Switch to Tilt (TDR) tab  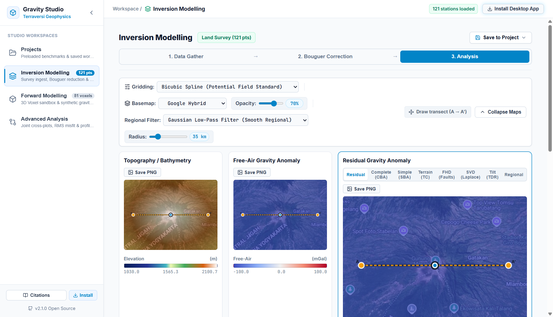click(492, 175)
